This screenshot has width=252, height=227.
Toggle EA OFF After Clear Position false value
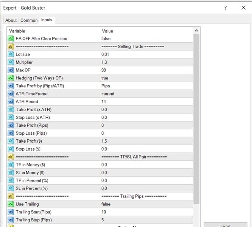(146, 39)
